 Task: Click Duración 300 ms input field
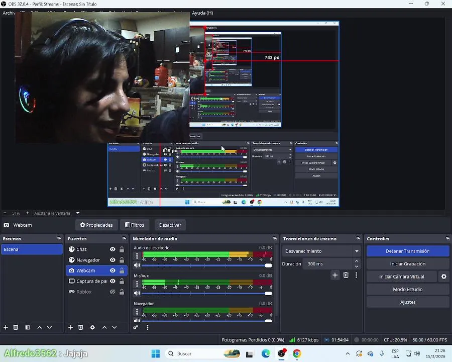pos(328,264)
